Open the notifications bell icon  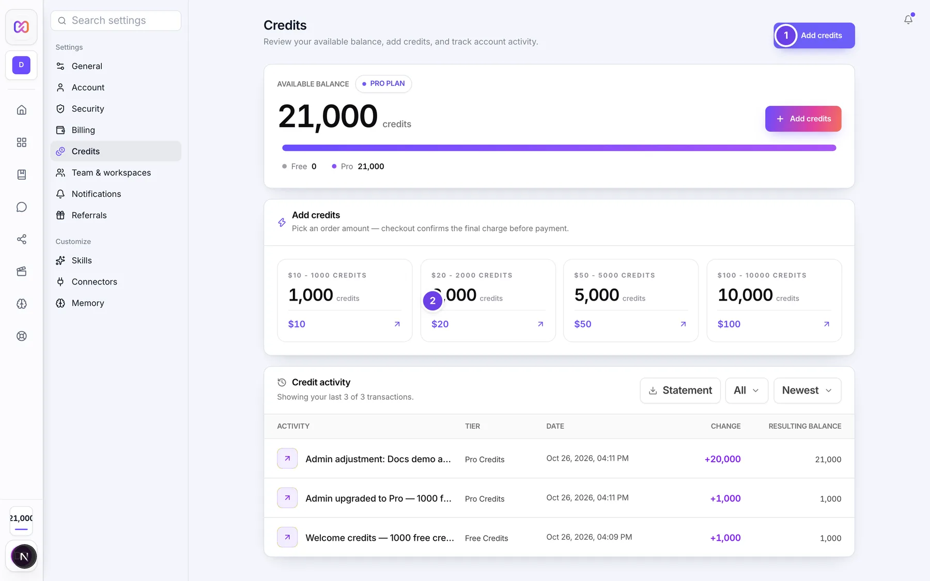pos(908,20)
